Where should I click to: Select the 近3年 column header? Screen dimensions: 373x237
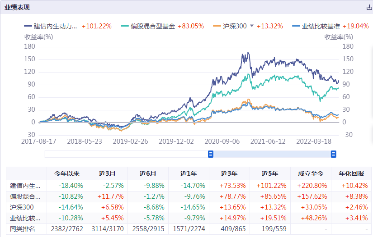(230, 173)
